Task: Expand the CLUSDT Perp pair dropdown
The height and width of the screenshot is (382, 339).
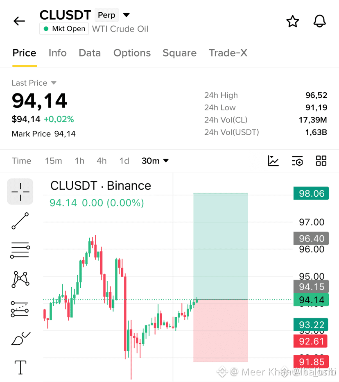Action: [126, 15]
